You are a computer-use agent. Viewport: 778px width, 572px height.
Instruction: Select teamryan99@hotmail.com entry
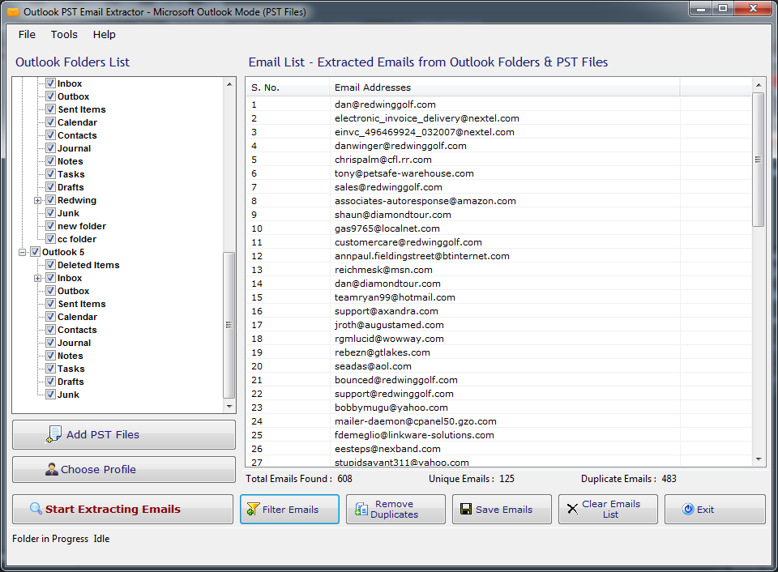click(x=498, y=297)
